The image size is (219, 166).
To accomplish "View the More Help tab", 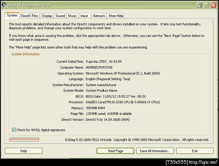I will (116, 16).
